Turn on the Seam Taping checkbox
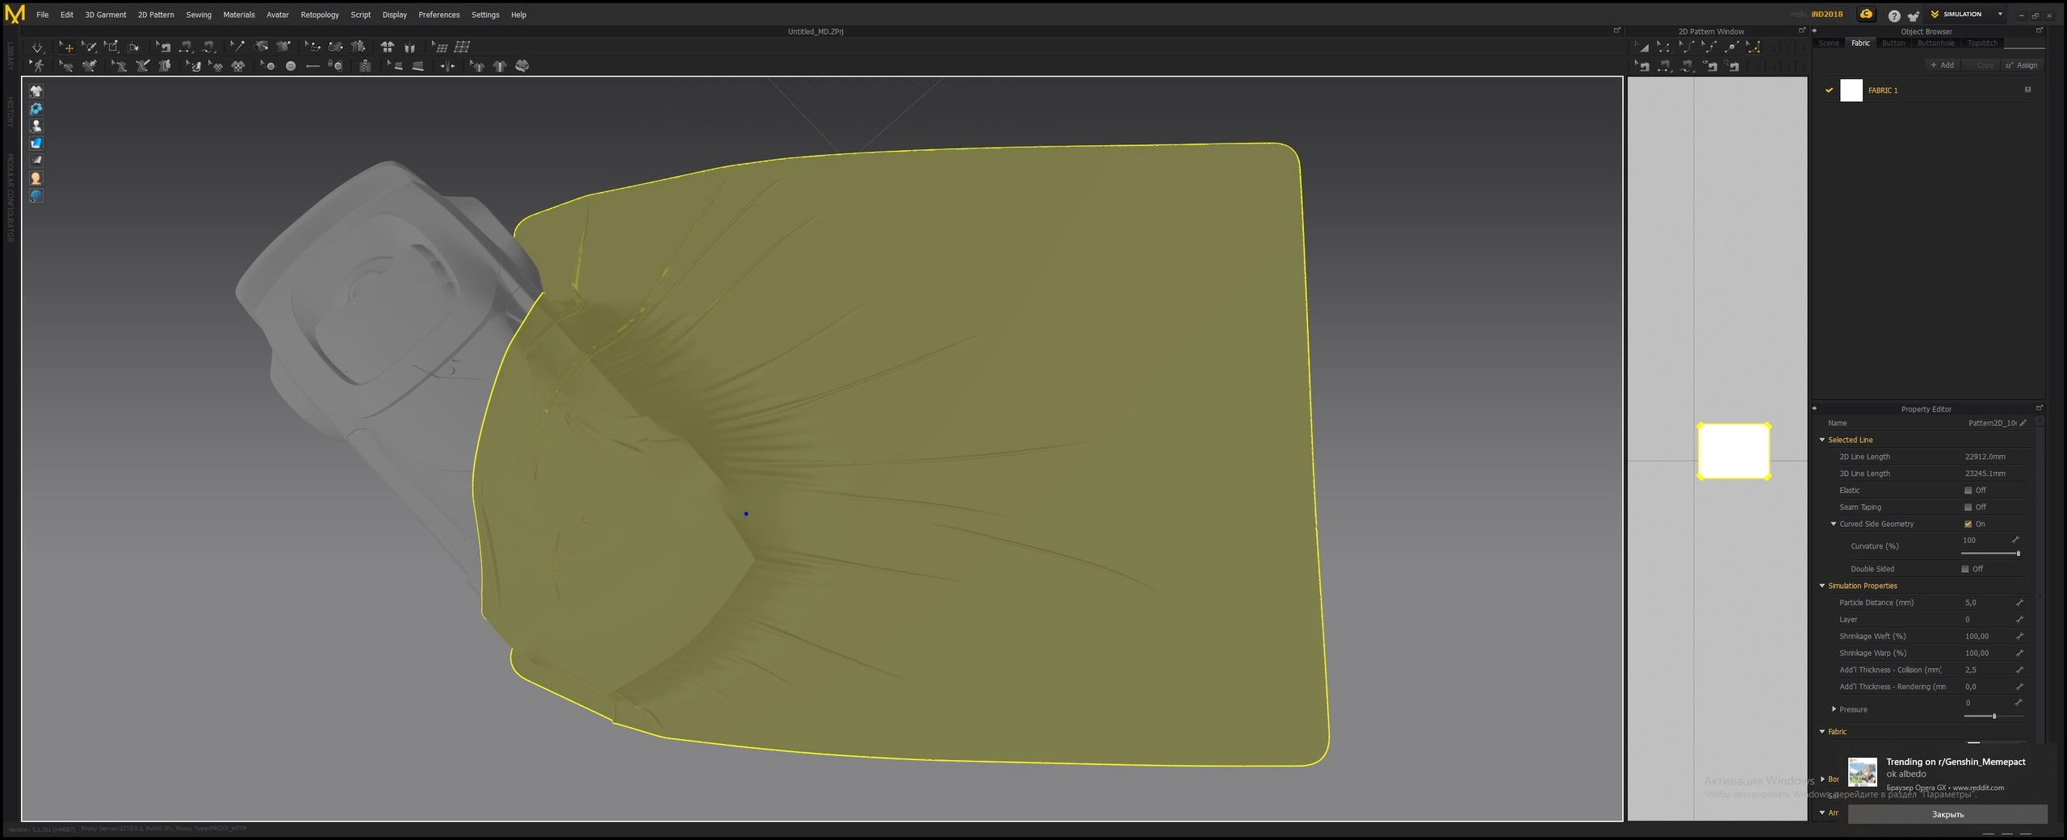Viewport: 2067px width, 840px height. click(x=1968, y=508)
